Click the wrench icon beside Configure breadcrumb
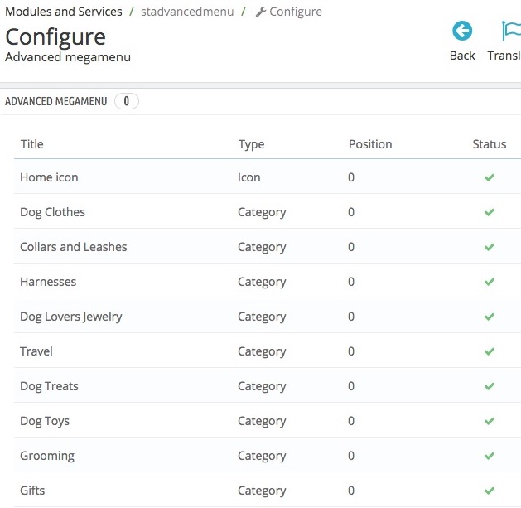The width and height of the screenshot is (521, 508). pyautogui.click(x=260, y=12)
